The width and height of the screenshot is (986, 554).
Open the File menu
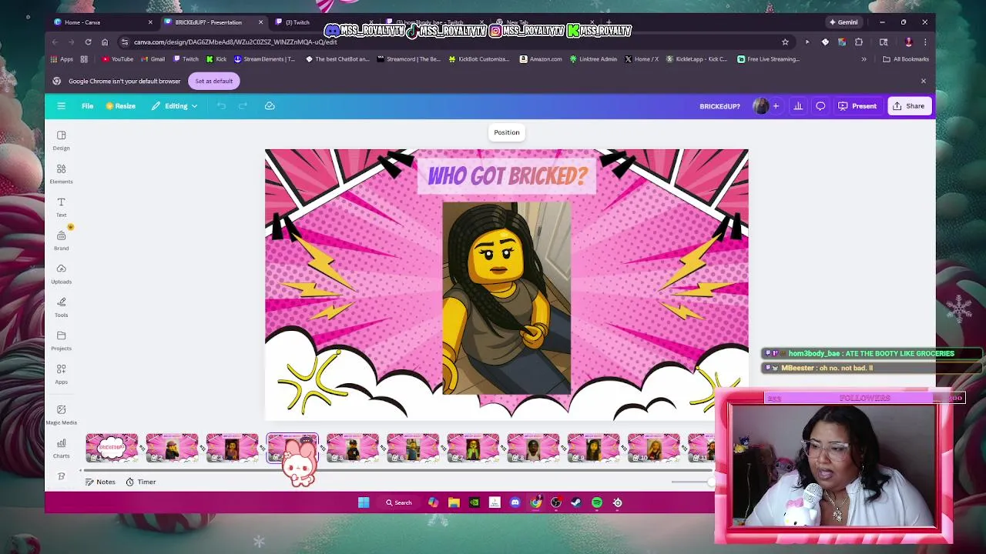88,106
